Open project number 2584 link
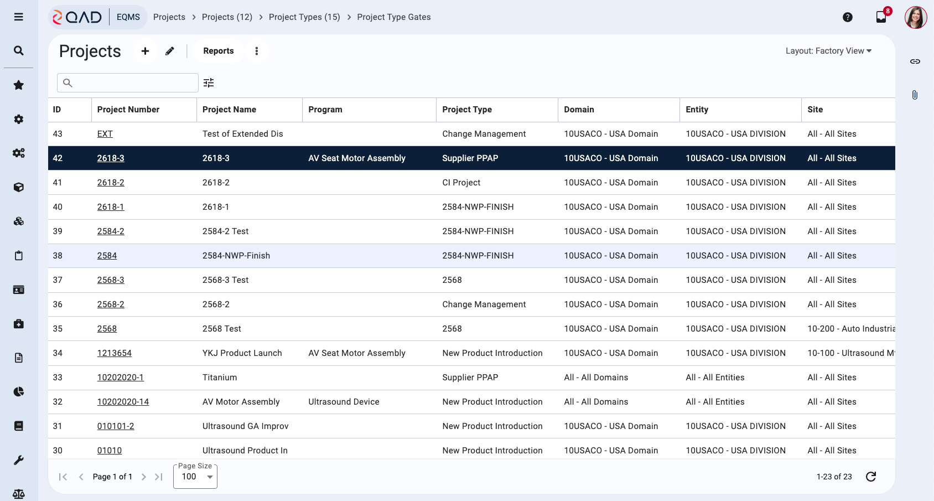Image resolution: width=934 pixels, height=501 pixels. point(107,256)
